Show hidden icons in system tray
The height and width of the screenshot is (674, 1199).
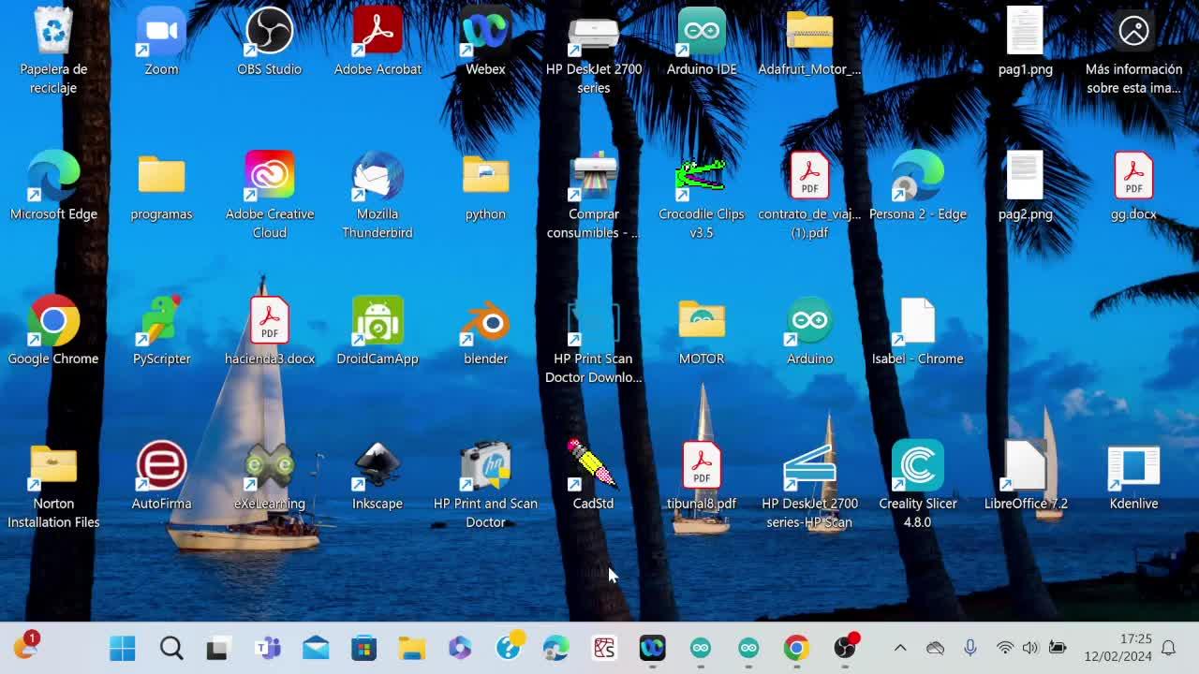900,648
